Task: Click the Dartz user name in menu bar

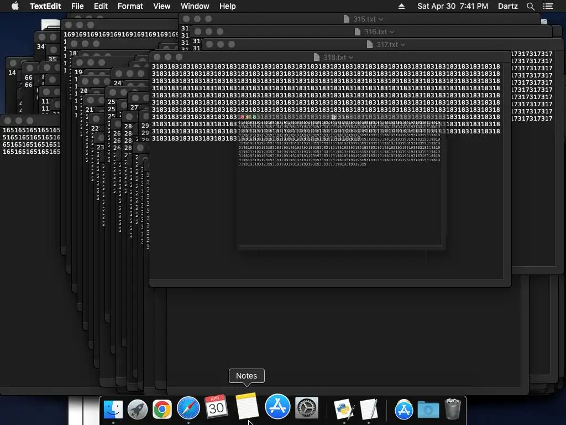Action: click(507, 6)
